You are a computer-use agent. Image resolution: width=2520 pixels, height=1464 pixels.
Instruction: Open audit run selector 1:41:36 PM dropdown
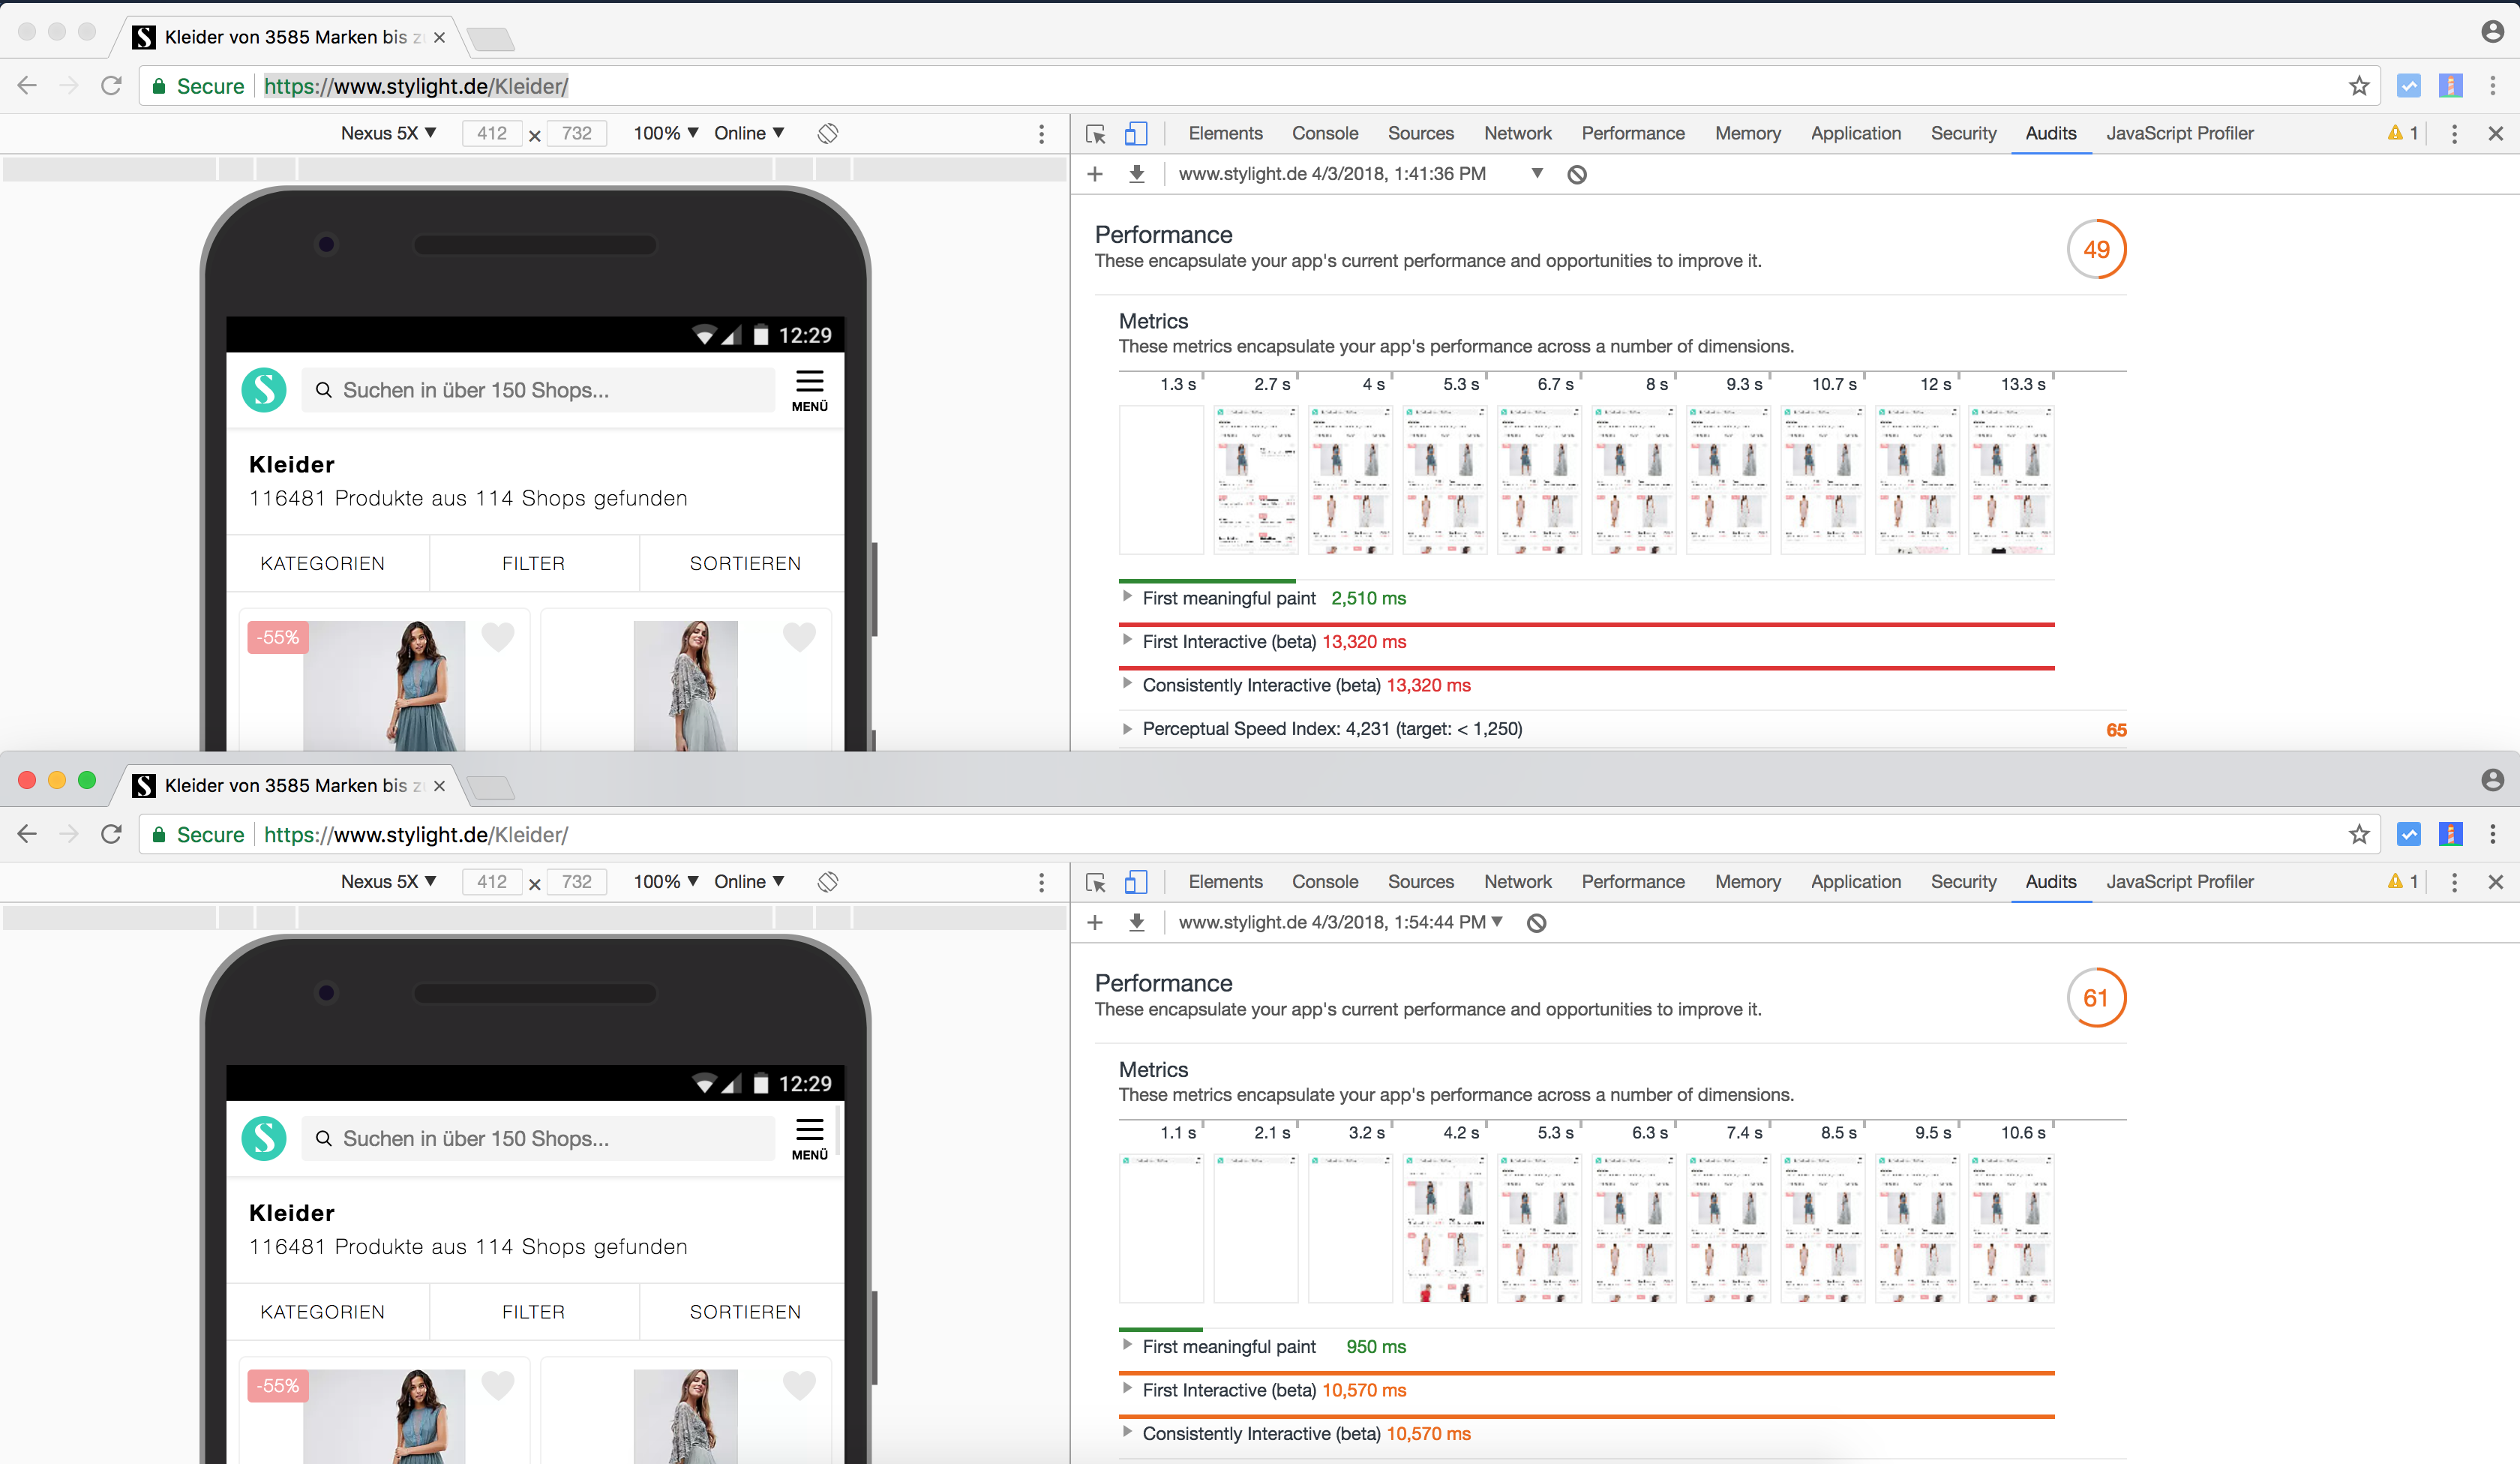[x=1361, y=174]
